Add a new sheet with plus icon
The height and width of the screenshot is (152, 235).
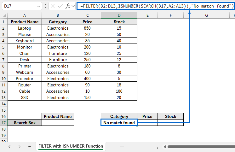coord(122,147)
